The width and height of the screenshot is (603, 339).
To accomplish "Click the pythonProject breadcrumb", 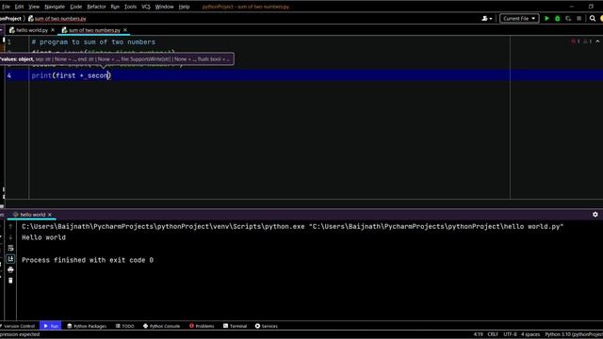I will click(x=10, y=19).
